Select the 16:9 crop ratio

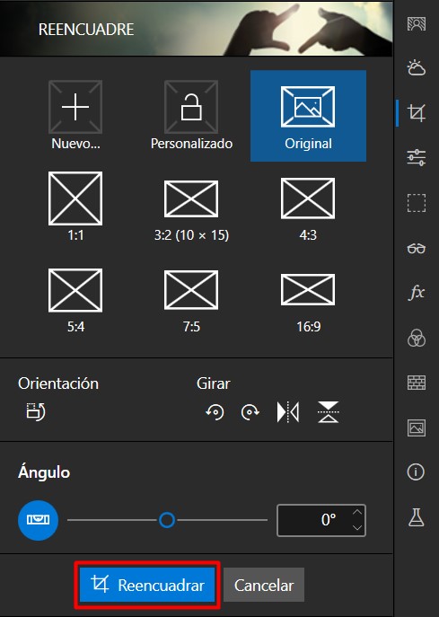[308, 303]
